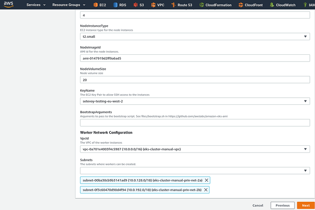315x210 pixels.
Task: Remove the eks-cluster-manual-priv-net-2a subnet
Action: click(x=206, y=180)
